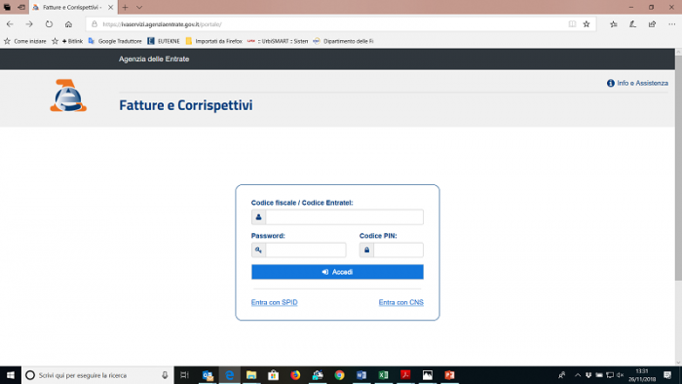Focus the Codice PIN input field
The height and width of the screenshot is (384, 682).
point(398,250)
